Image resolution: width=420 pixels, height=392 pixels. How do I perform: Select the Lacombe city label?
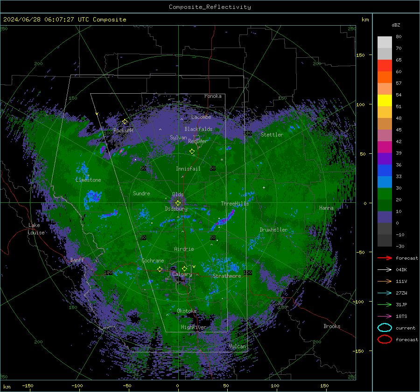(201, 117)
